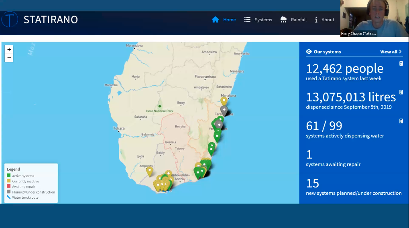Click the Our systems panel heading
409x228 pixels.
328,52
